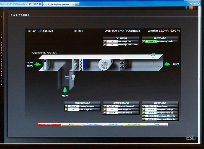204x149 pixels.
Task: Click the Unoccupied Heat Sp 62.0 °F value
Action: click(x=151, y=119)
